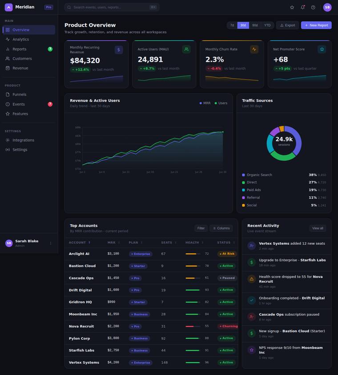Screen dimensions: 338x375
Task: Open Sarah Blake profile options menu
Action: pyautogui.click(x=51, y=243)
